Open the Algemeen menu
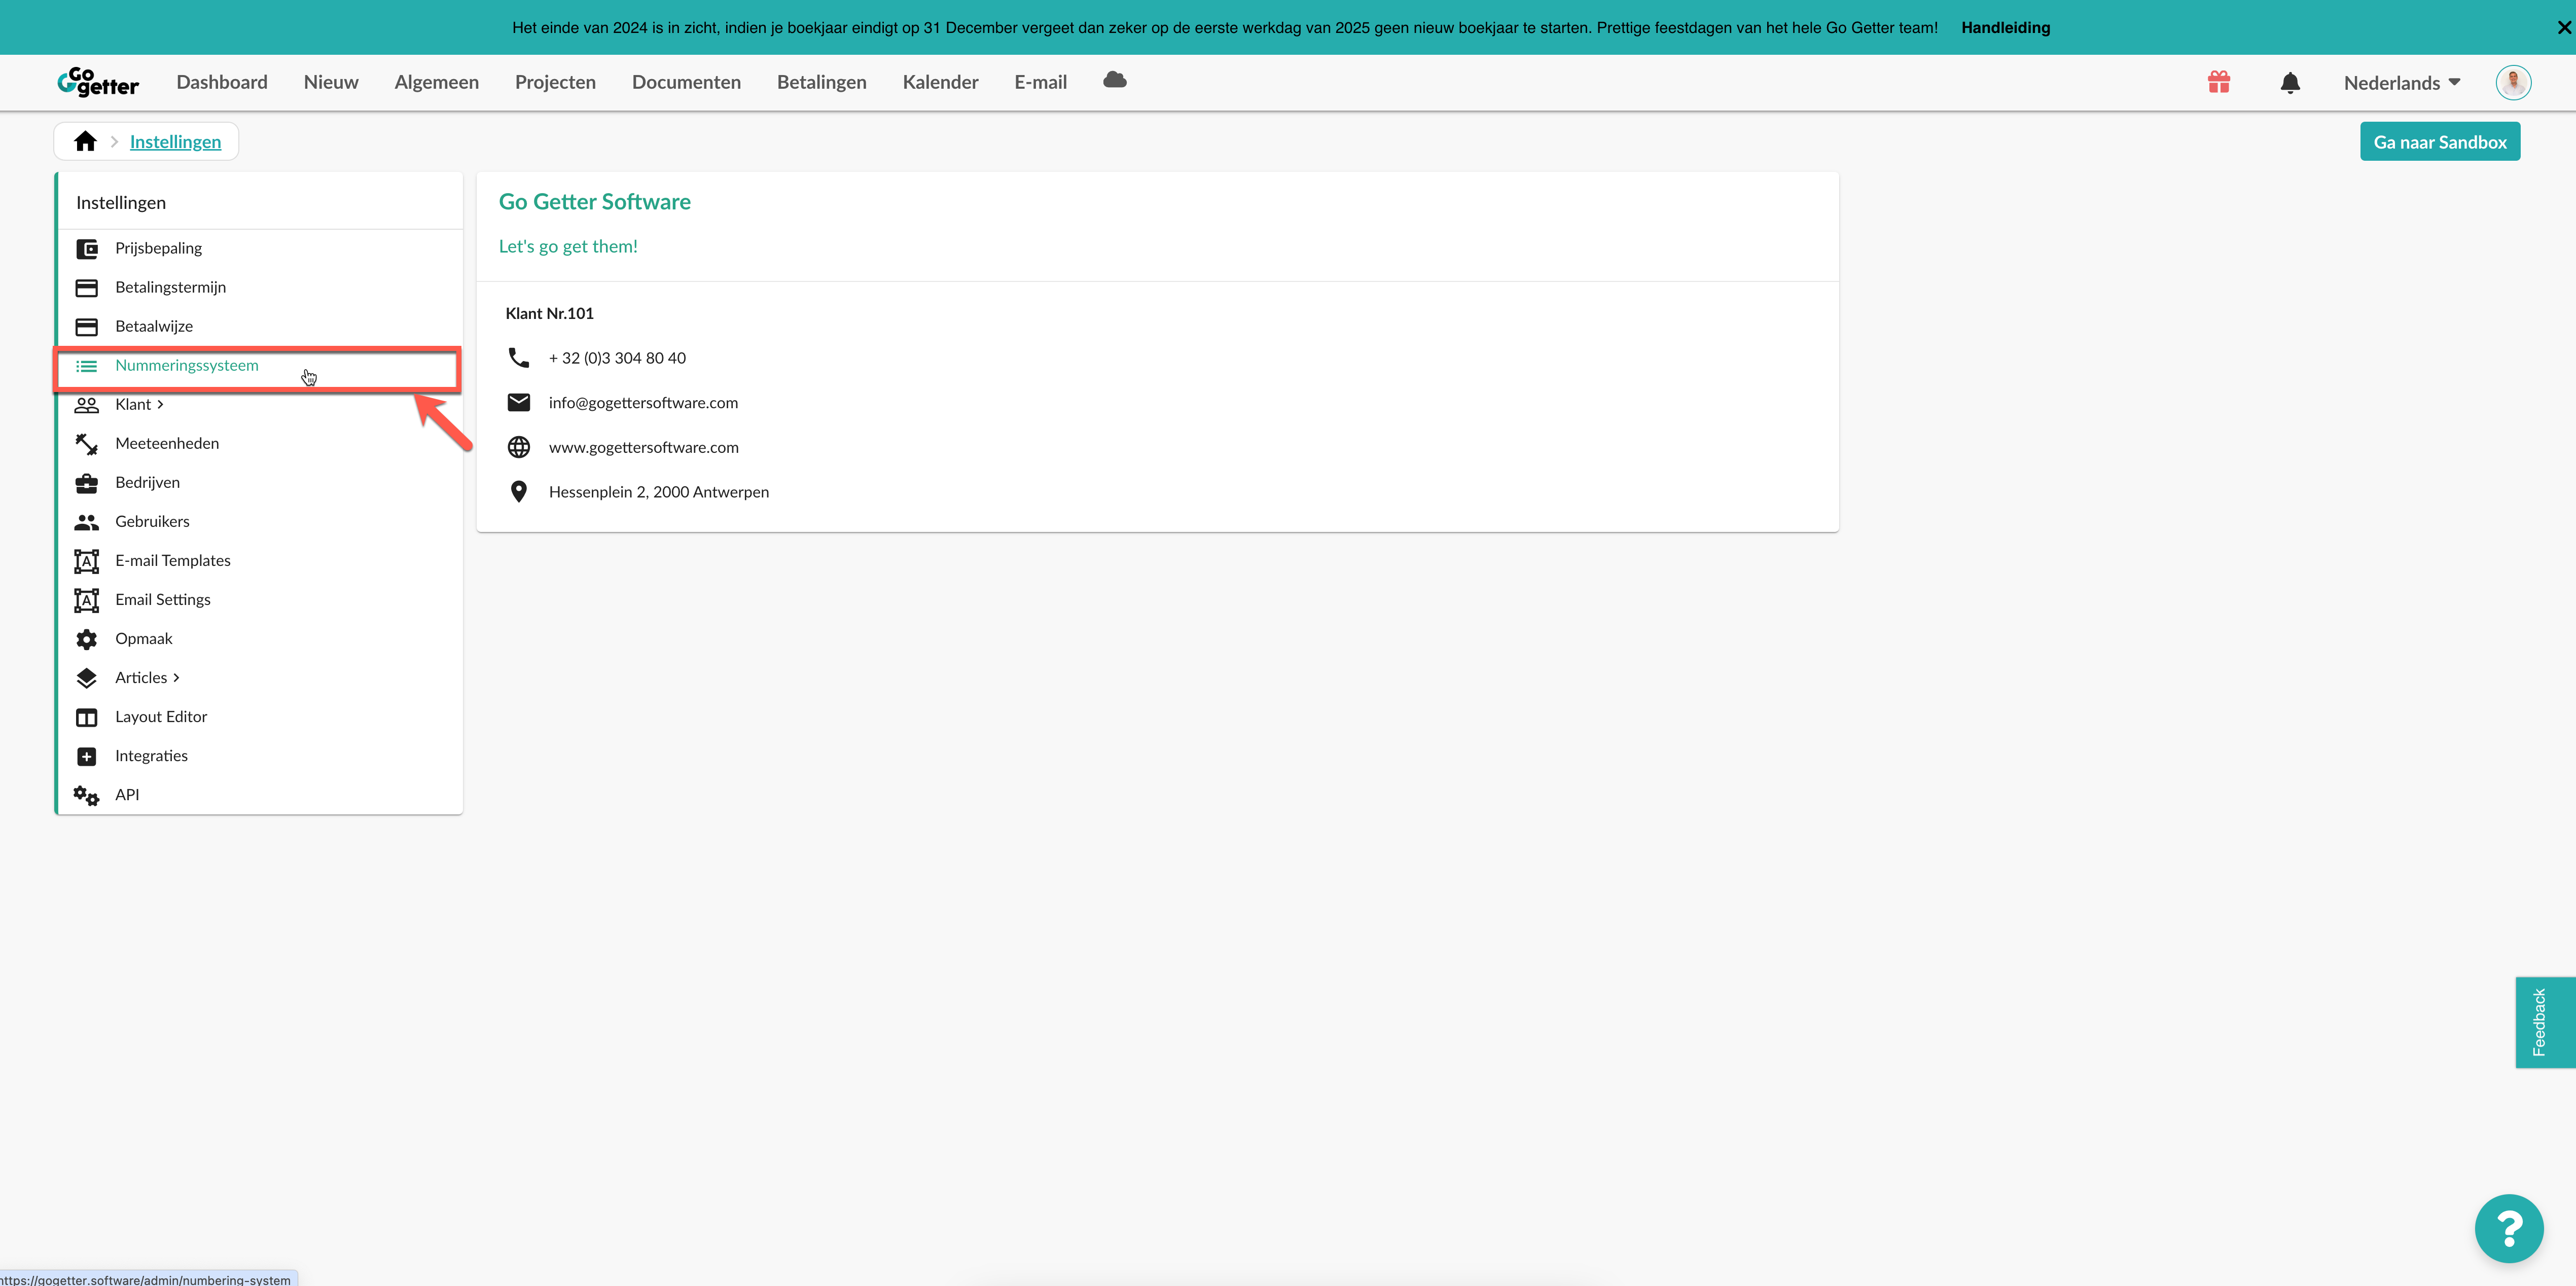This screenshot has width=2576, height=1286. (x=437, y=82)
